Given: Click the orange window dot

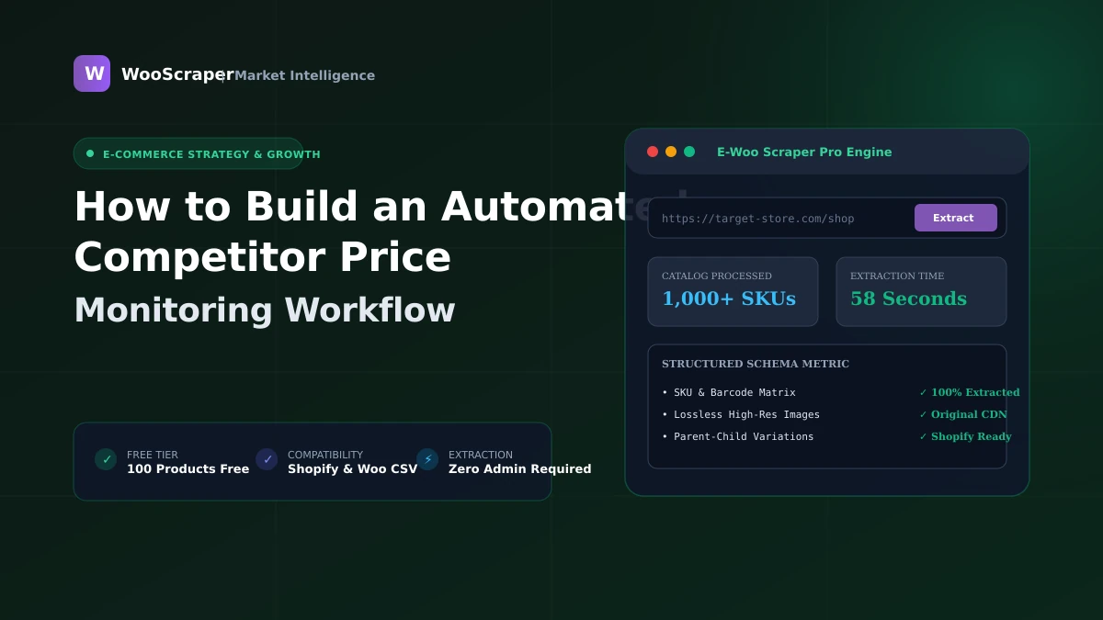Looking at the screenshot, I should 671,152.
